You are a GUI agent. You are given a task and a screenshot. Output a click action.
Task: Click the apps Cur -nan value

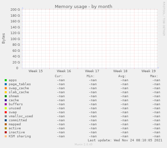61,80
